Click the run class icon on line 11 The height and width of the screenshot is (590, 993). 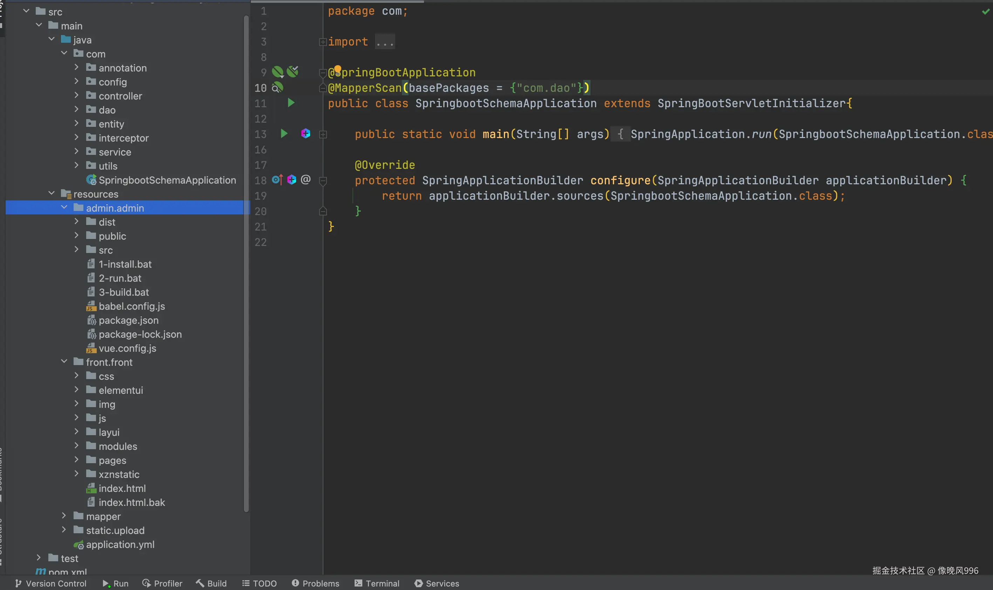pos(291,103)
